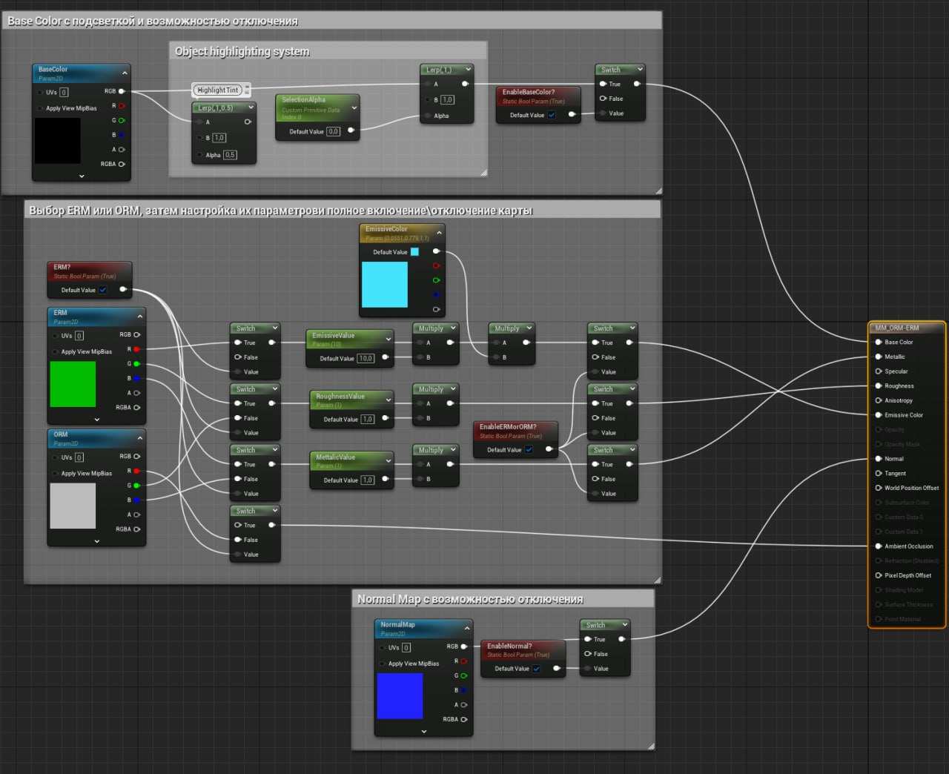Click the Roughness input pin on the result node
This screenshot has width=949, height=774.
coord(879,386)
